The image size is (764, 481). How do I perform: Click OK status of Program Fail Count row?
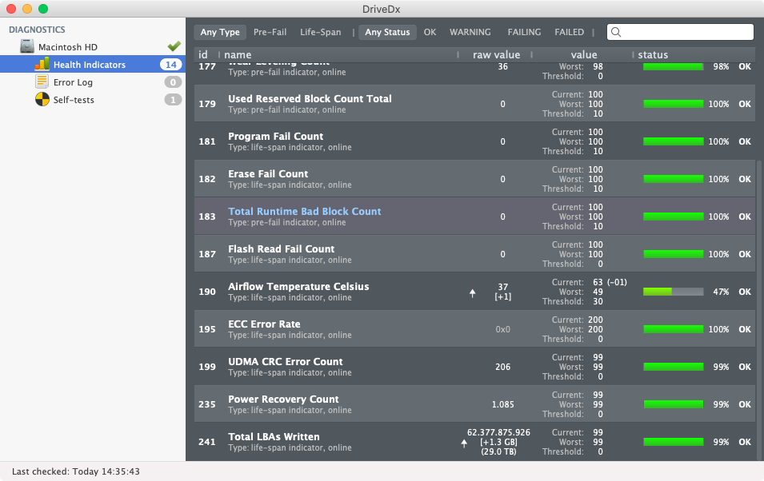coord(745,141)
